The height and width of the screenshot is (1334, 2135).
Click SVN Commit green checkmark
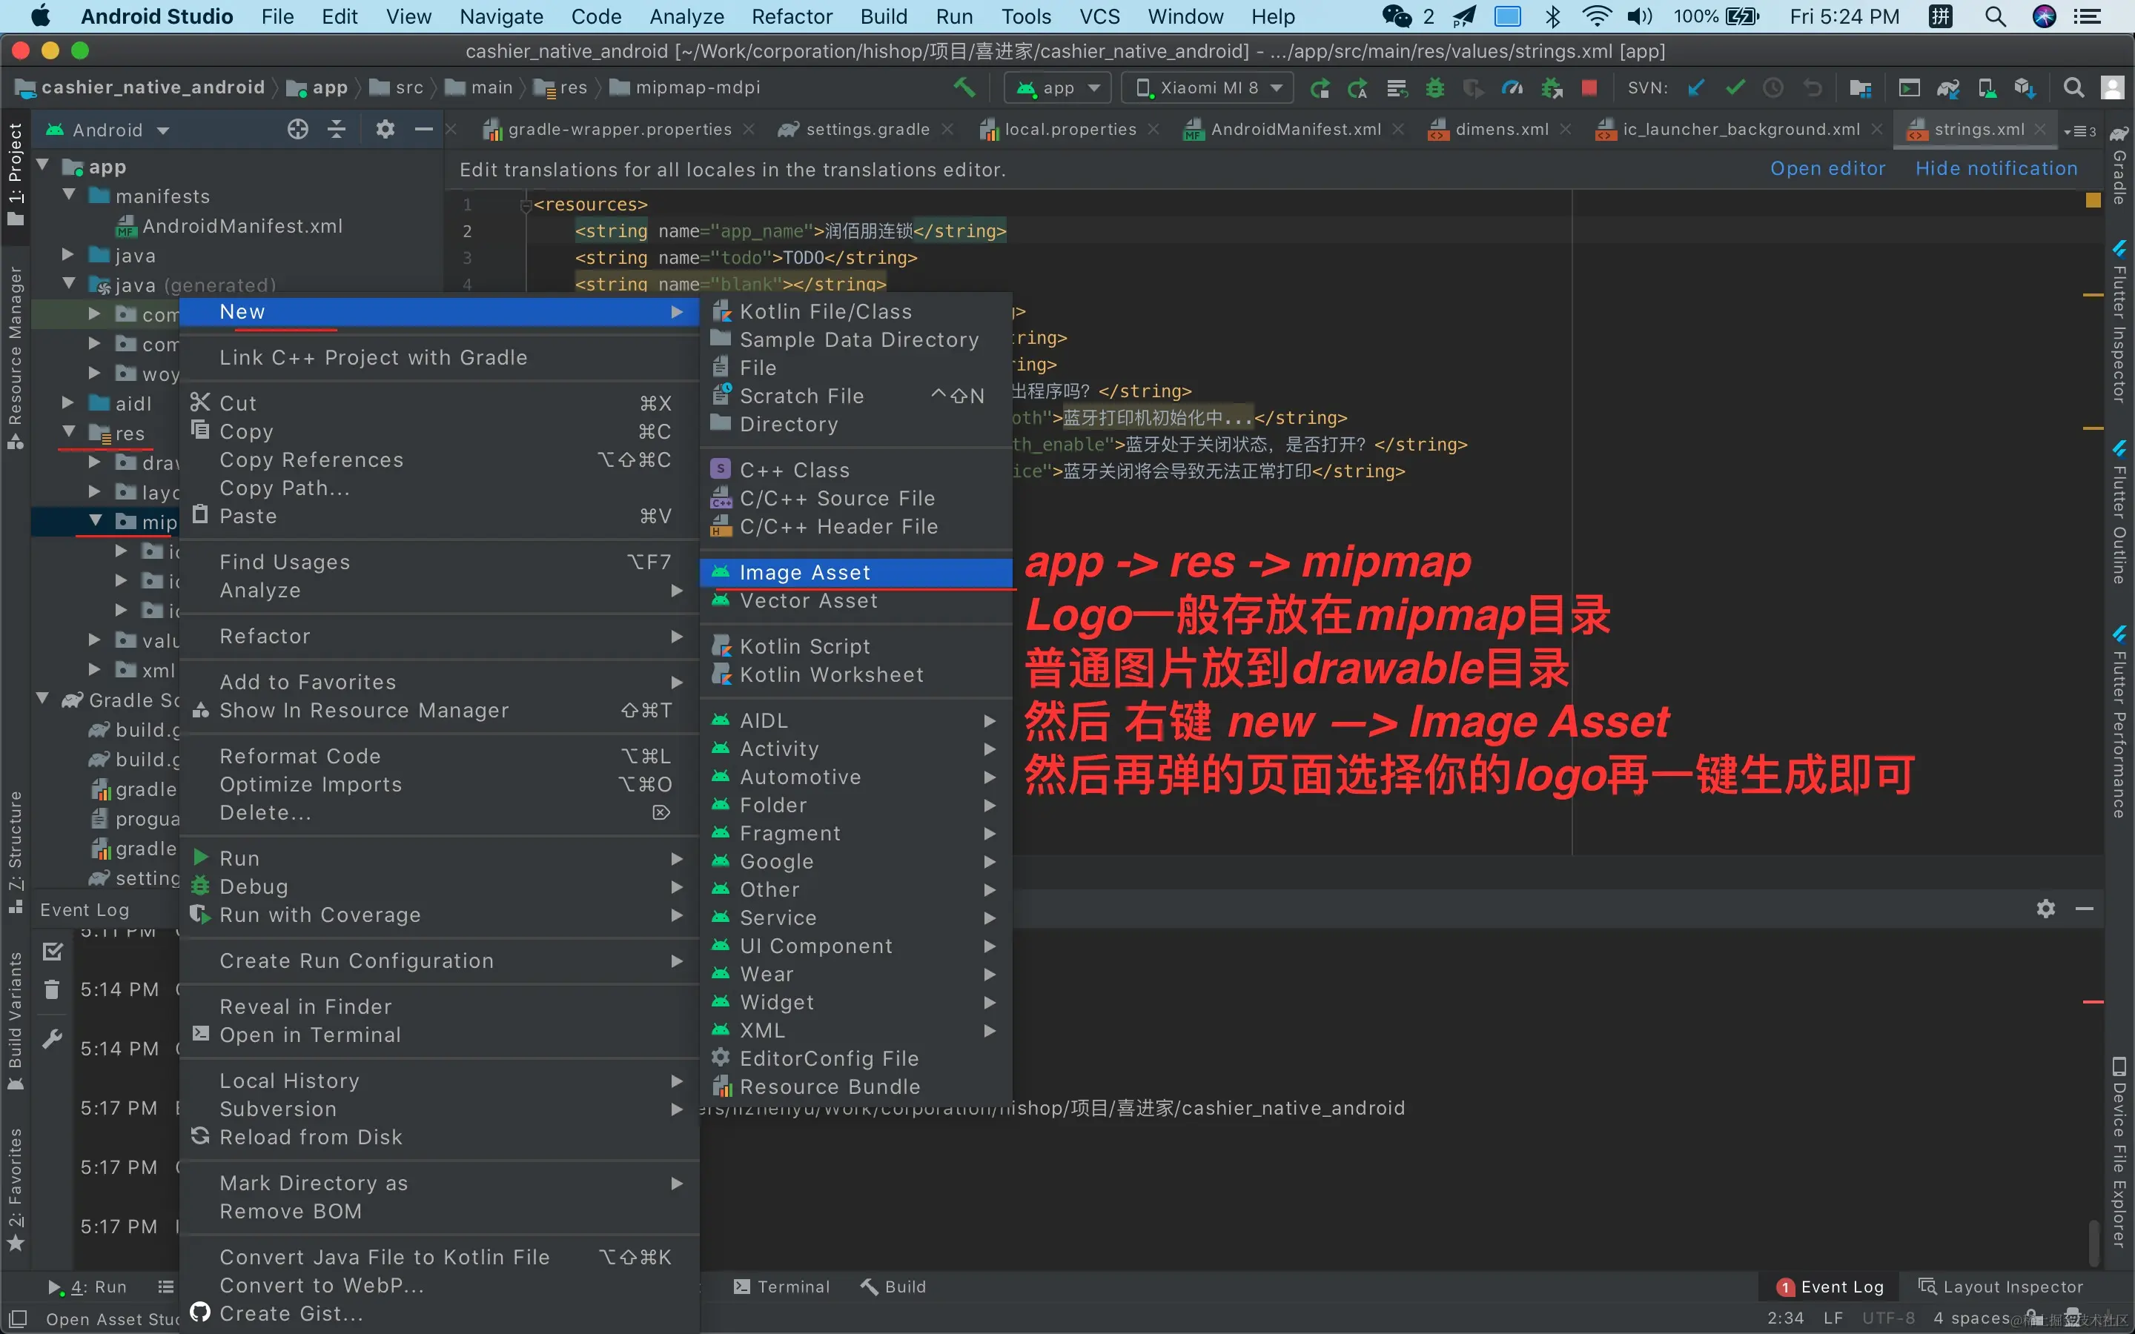click(x=1735, y=87)
